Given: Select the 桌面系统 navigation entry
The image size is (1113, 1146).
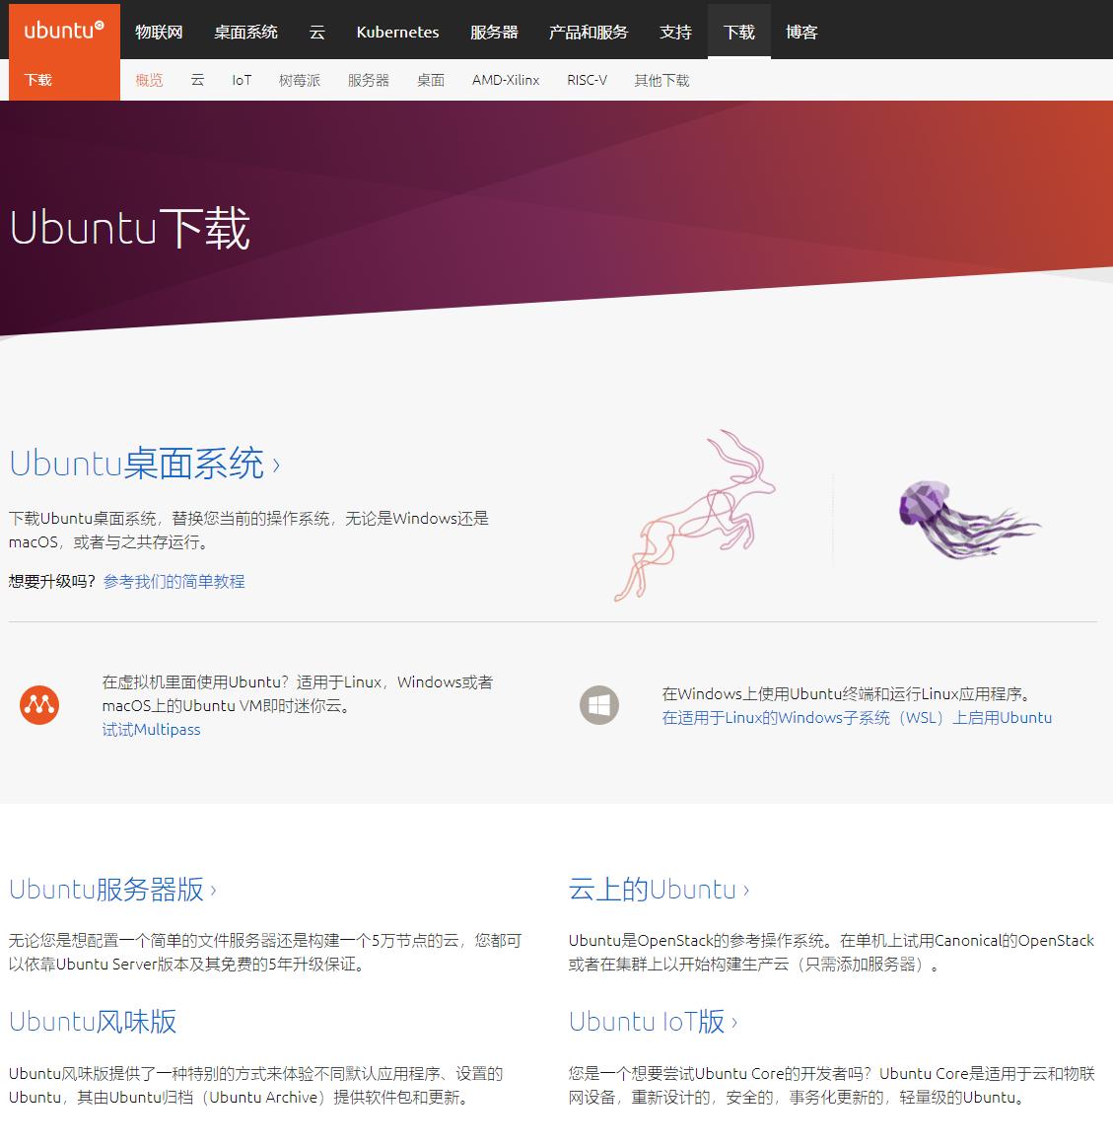Looking at the screenshot, I should [x=245, y=31].
